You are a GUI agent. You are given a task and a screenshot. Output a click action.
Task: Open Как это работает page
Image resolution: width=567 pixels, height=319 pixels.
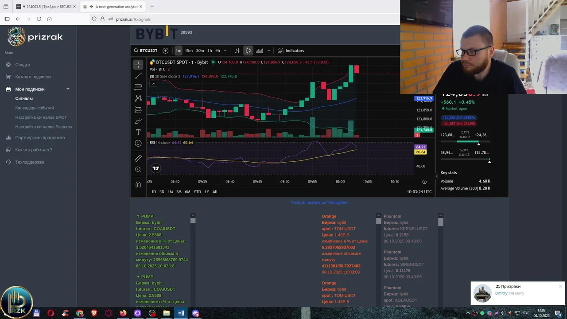coord(34,150)
